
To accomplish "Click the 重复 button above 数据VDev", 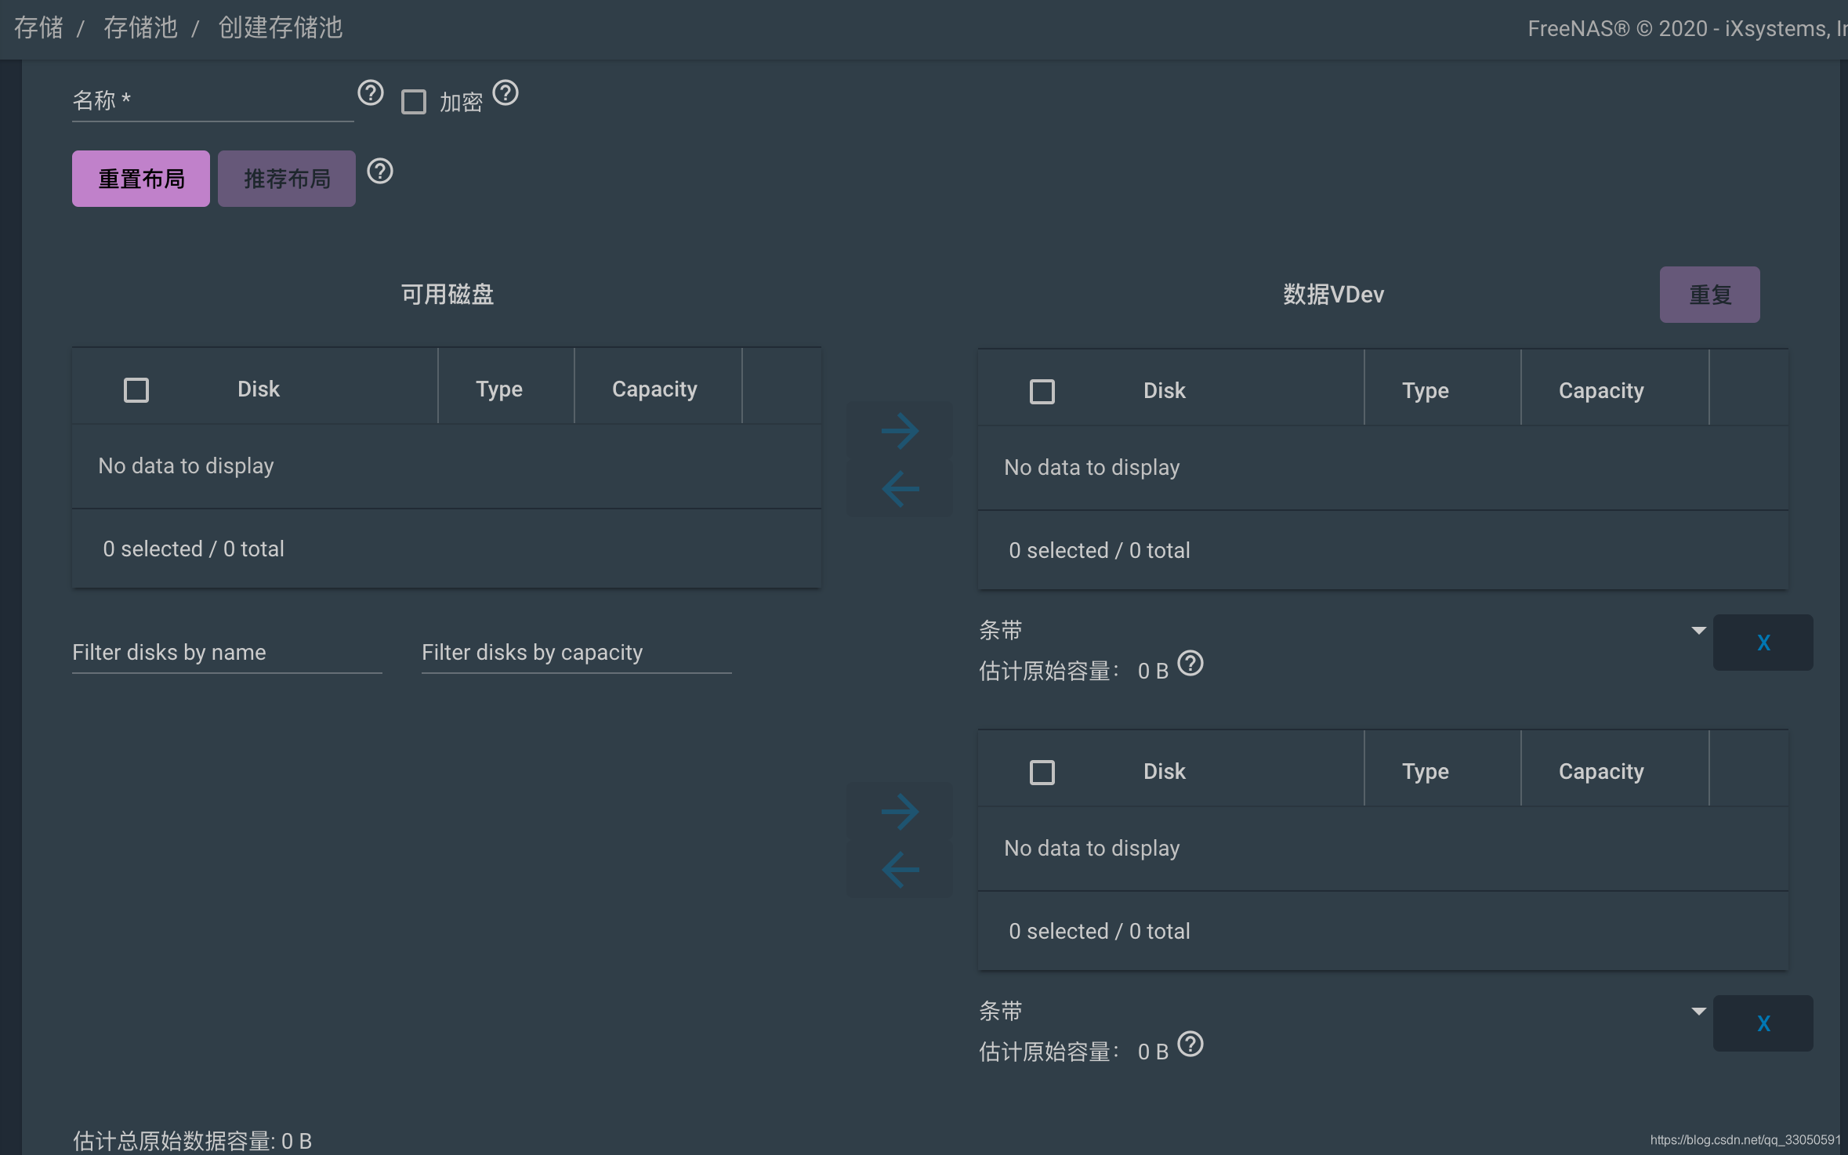I will click(1710, 294).
